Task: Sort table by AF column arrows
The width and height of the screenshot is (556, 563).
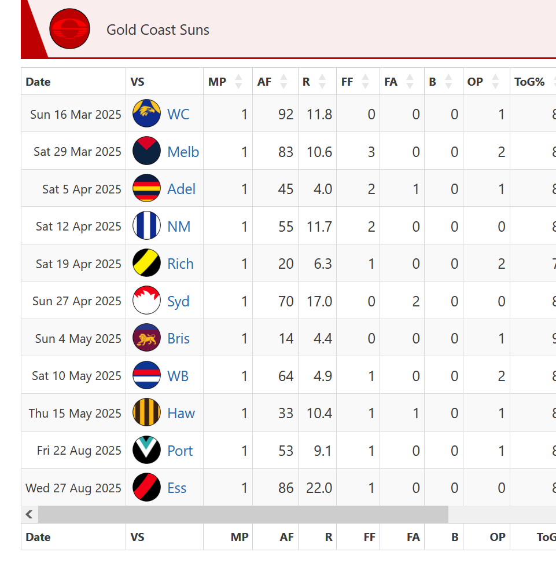Action: (x=283, y=82)
